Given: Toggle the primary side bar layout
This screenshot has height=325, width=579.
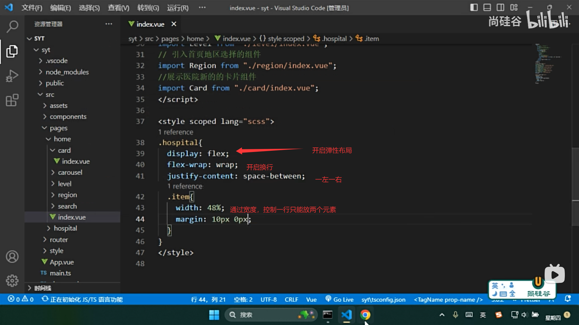Looking at the screenshot, I should tap(474, 8).
